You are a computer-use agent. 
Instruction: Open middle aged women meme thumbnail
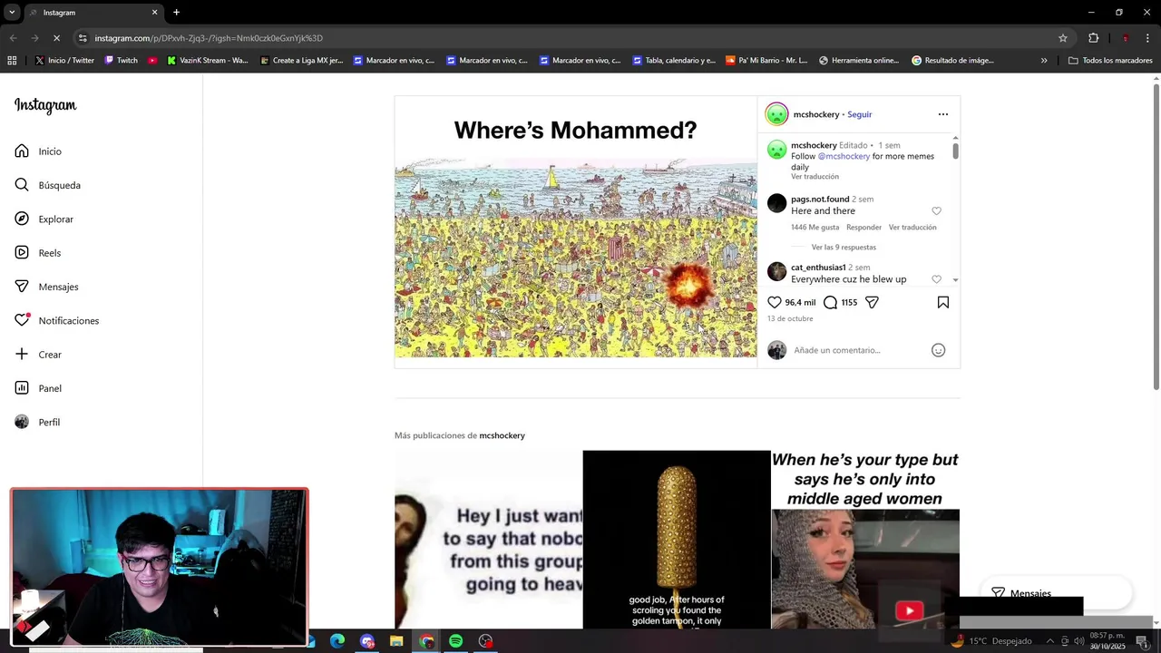865,540
